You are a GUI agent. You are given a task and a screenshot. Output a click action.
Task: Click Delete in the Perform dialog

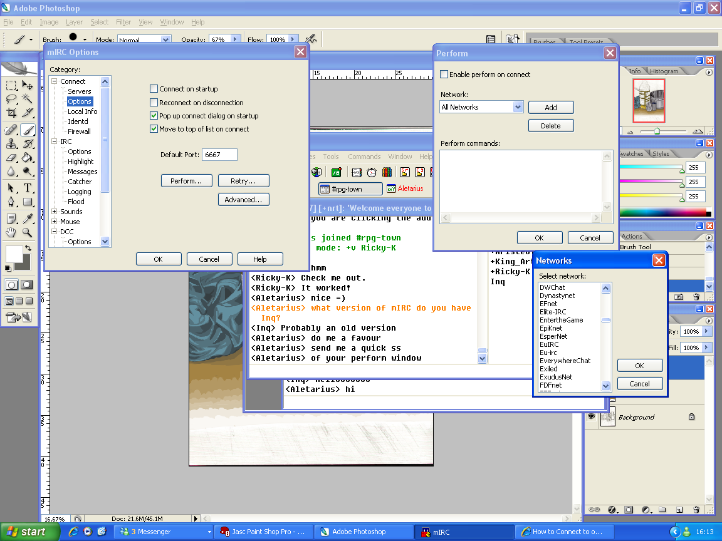point(551,126)
